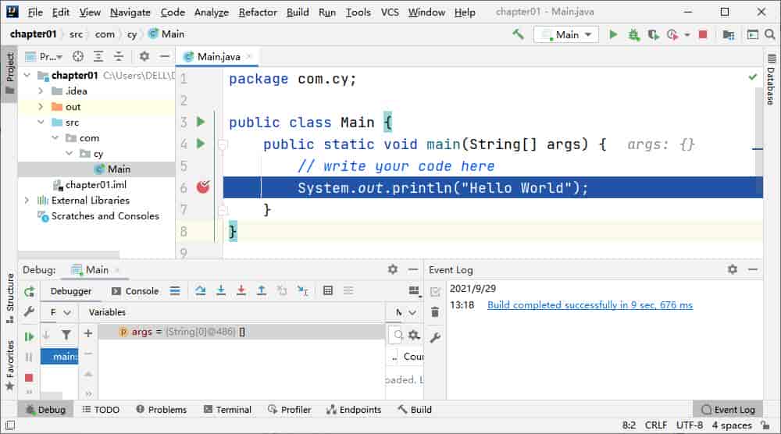Click Rerun Main icon in Debug panel

(30, 292)
